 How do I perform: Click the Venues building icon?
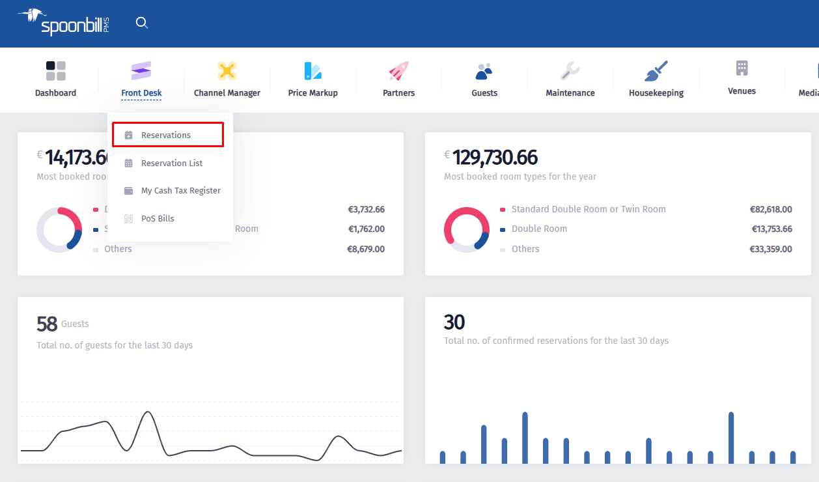[742, 68]
